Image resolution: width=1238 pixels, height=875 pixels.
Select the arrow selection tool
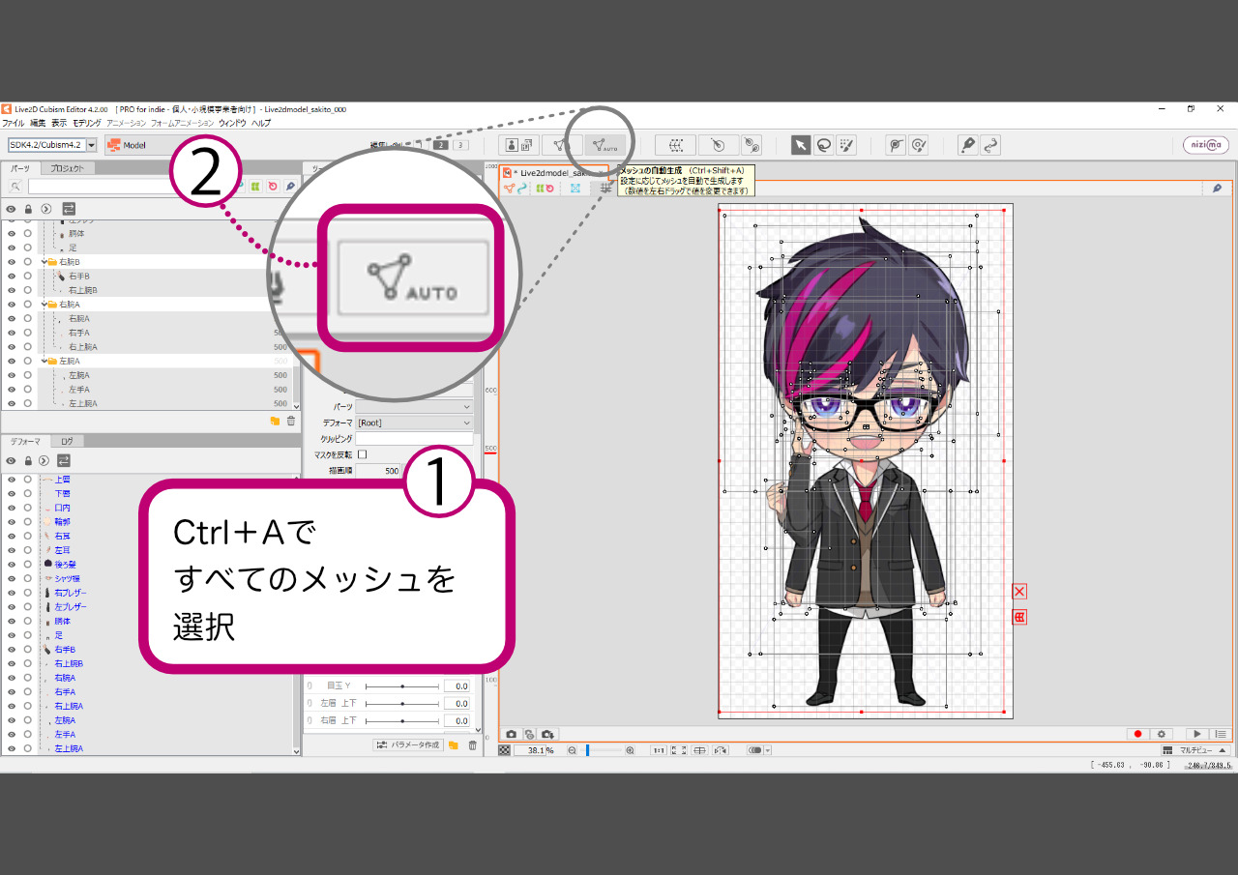tap(801, 145)
